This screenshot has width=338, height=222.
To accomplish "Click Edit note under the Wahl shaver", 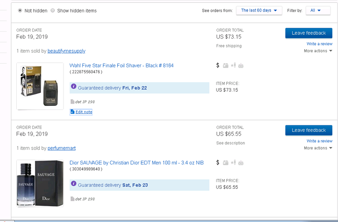I will click(x=81, y=112).
